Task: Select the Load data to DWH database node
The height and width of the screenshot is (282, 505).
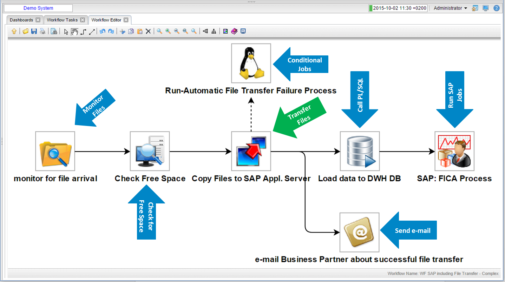Action: pyautogui.click(x=360, y=151)
